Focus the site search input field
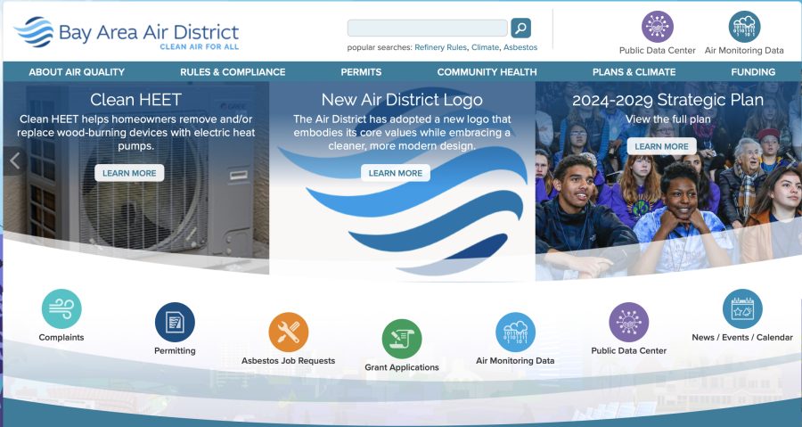 coord(428,29)
